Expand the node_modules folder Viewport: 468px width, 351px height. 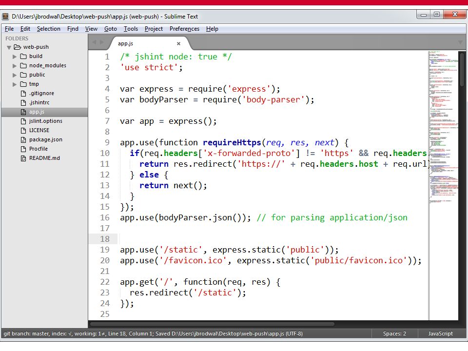pos(14,66)
